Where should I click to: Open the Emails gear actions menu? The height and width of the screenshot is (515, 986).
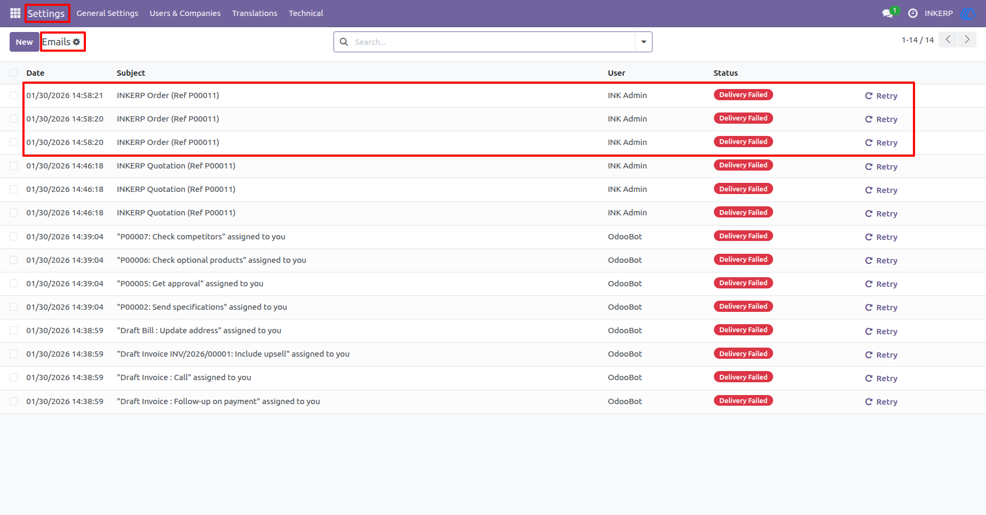click(76, 42)
